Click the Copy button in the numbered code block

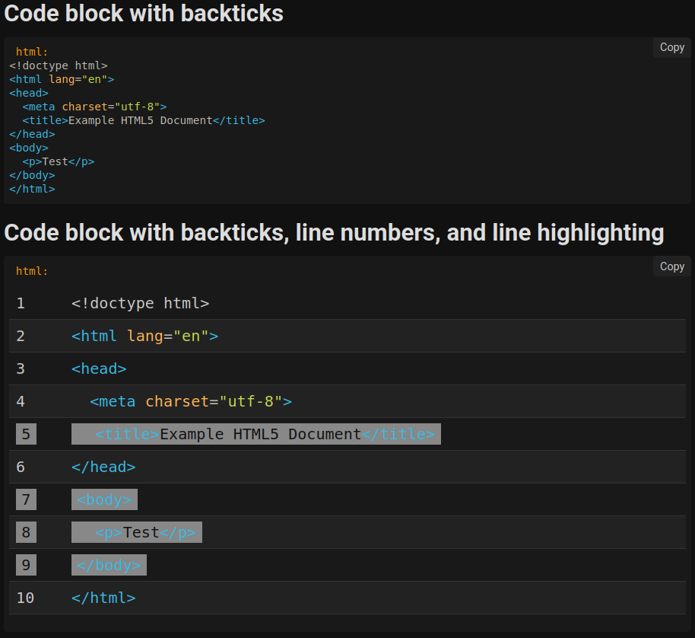671,266
